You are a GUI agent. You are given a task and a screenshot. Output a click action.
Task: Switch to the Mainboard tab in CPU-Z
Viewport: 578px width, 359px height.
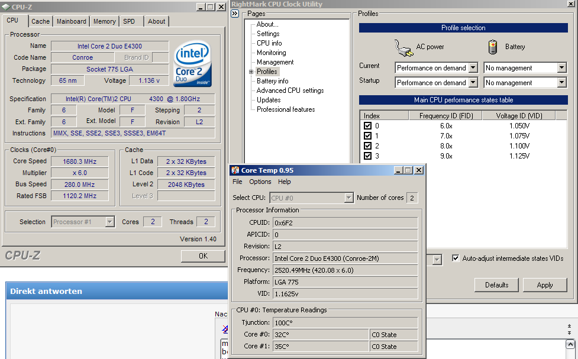coord(72,21)
